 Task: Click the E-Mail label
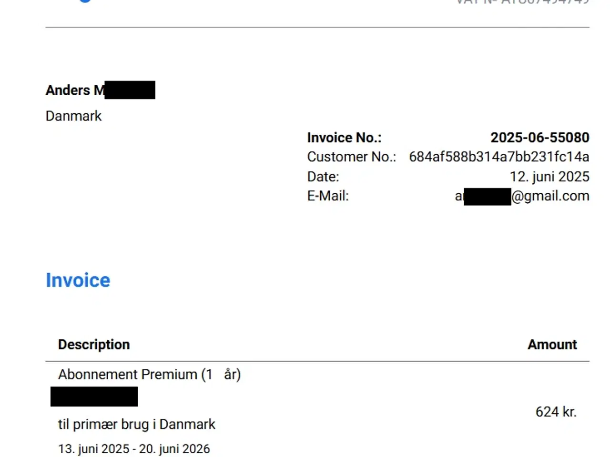[x=328, y=196]
